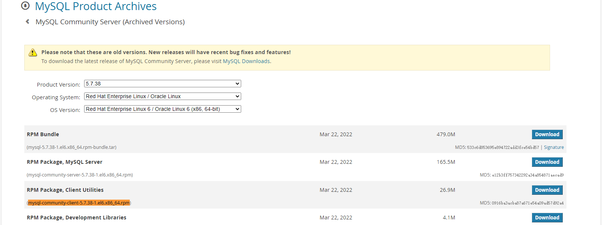Download the Client Utilities RPM package
Image resolution: width=602 pixels, height=225 pixels.
[547, 190]
